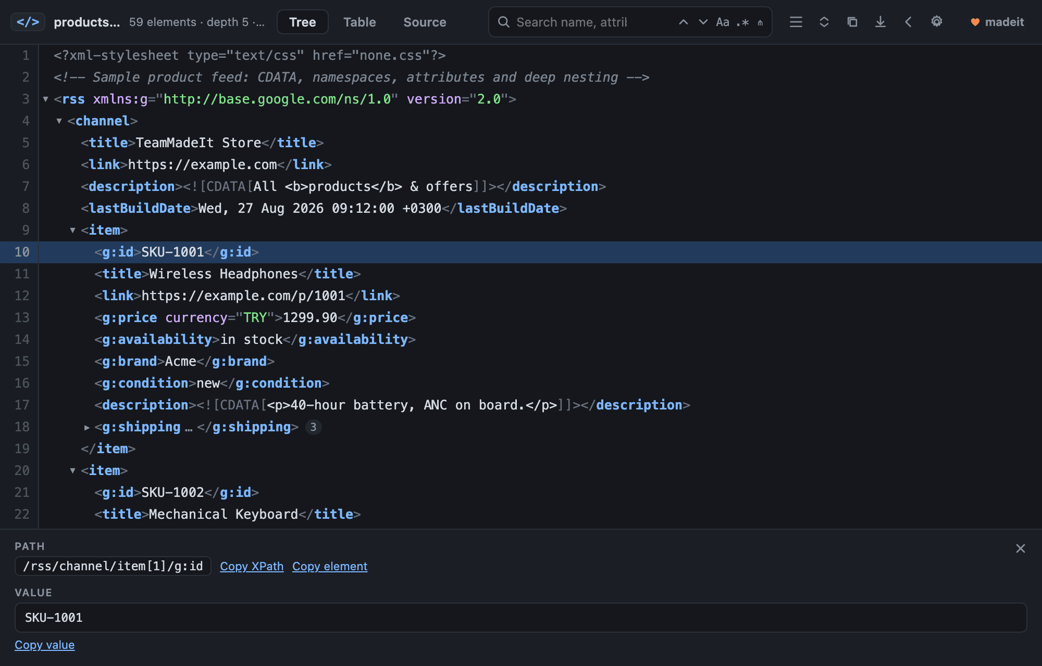Image resolution: width=1042 pixels, height=666 pixels.
Task: Click the SKU-1001 value box
Action: tap(520, 618)
